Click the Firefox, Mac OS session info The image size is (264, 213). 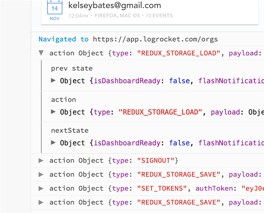(x=117, y=15)
